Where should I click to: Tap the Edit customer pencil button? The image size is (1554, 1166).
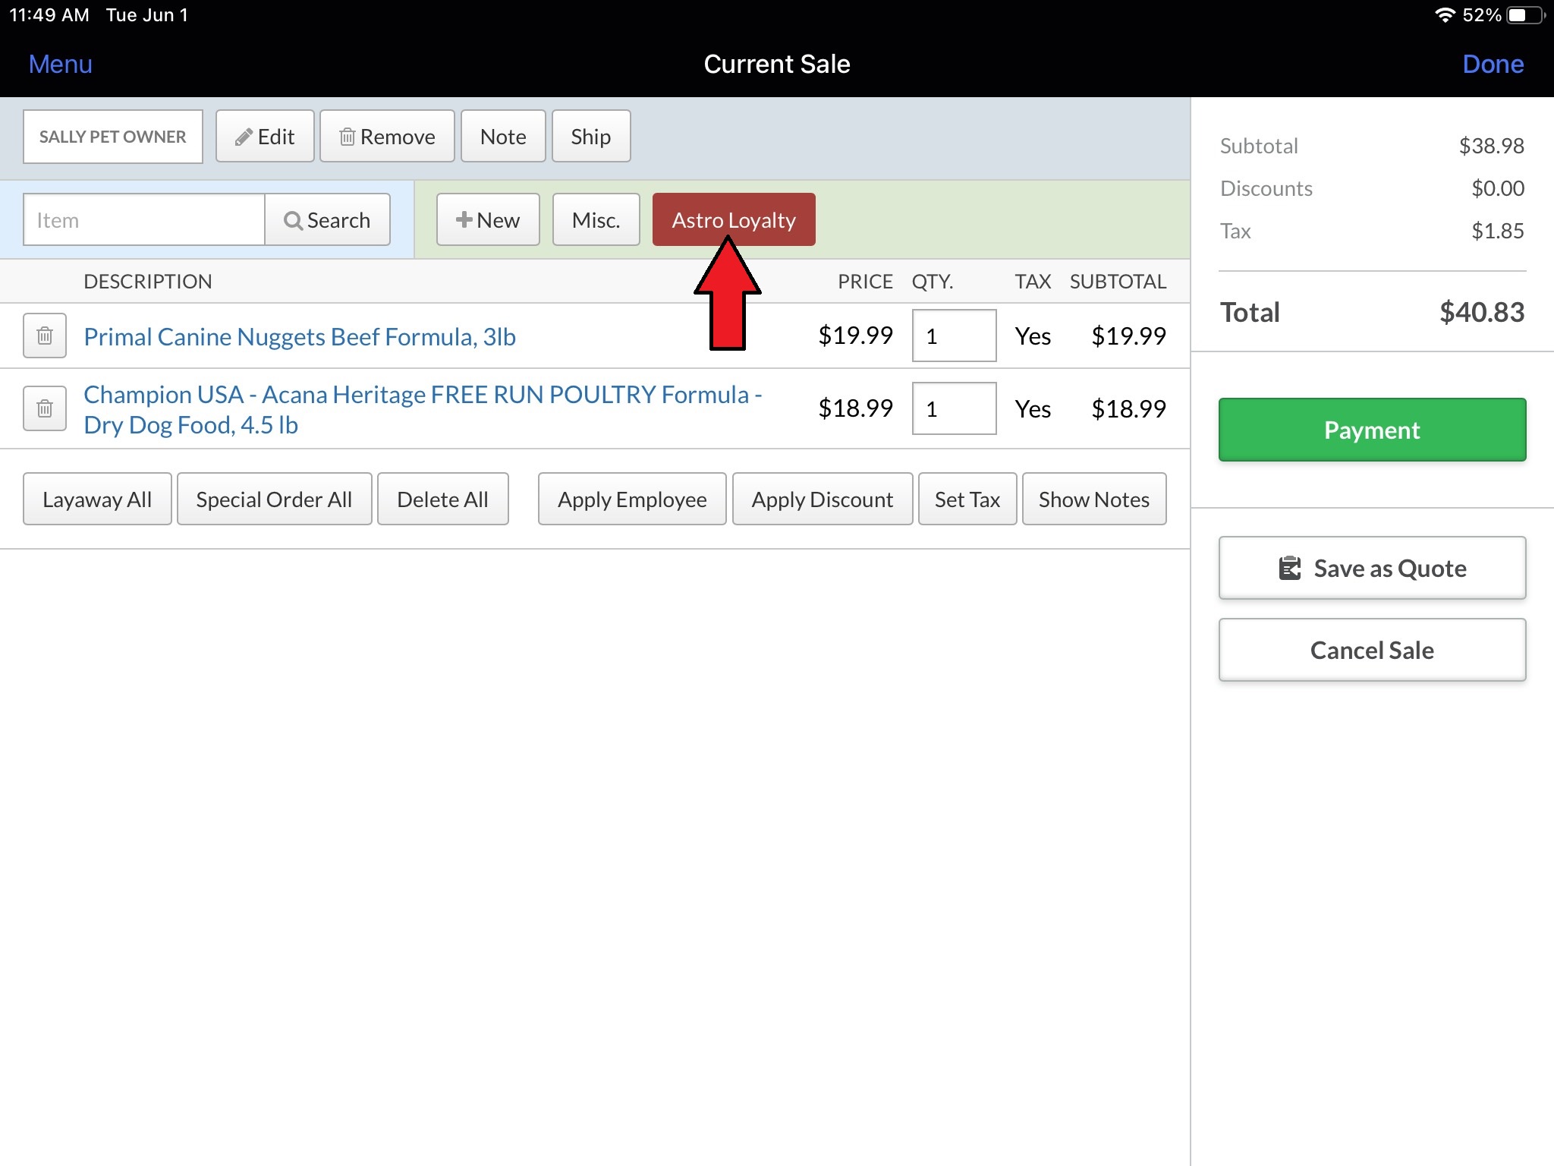[x=265, y=137]
